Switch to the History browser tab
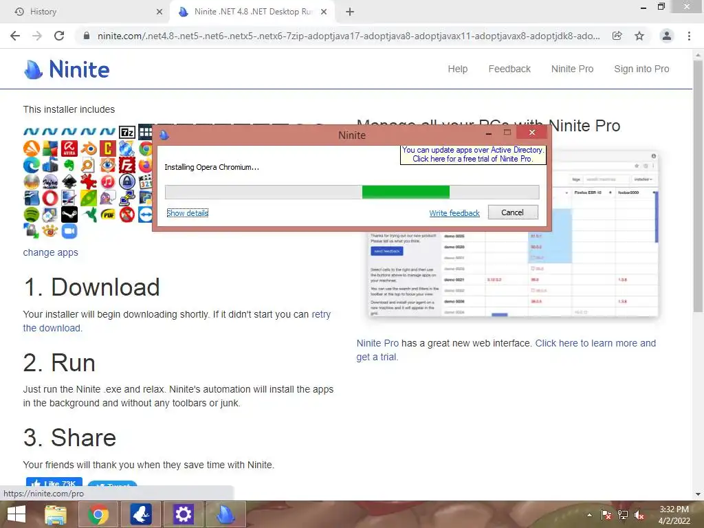This screenshot has height=528, width=704. 85,12
